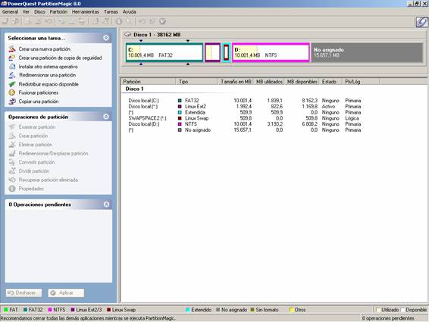The width and height of the screenshot is (429, 322).
Task: Click the 'Redimensionar/Desplazar partición' icon
Action: [x=12, y=154]
